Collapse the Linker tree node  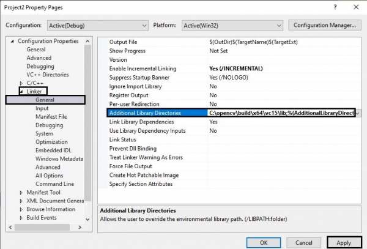(x=21, y=92)
